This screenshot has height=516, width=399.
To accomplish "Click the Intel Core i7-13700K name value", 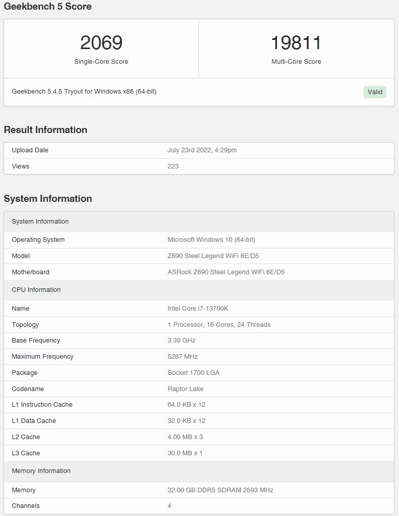I will tap(198, 309).
